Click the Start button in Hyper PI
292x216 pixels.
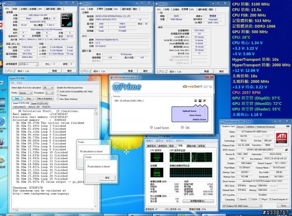click(x=17, y=99)
